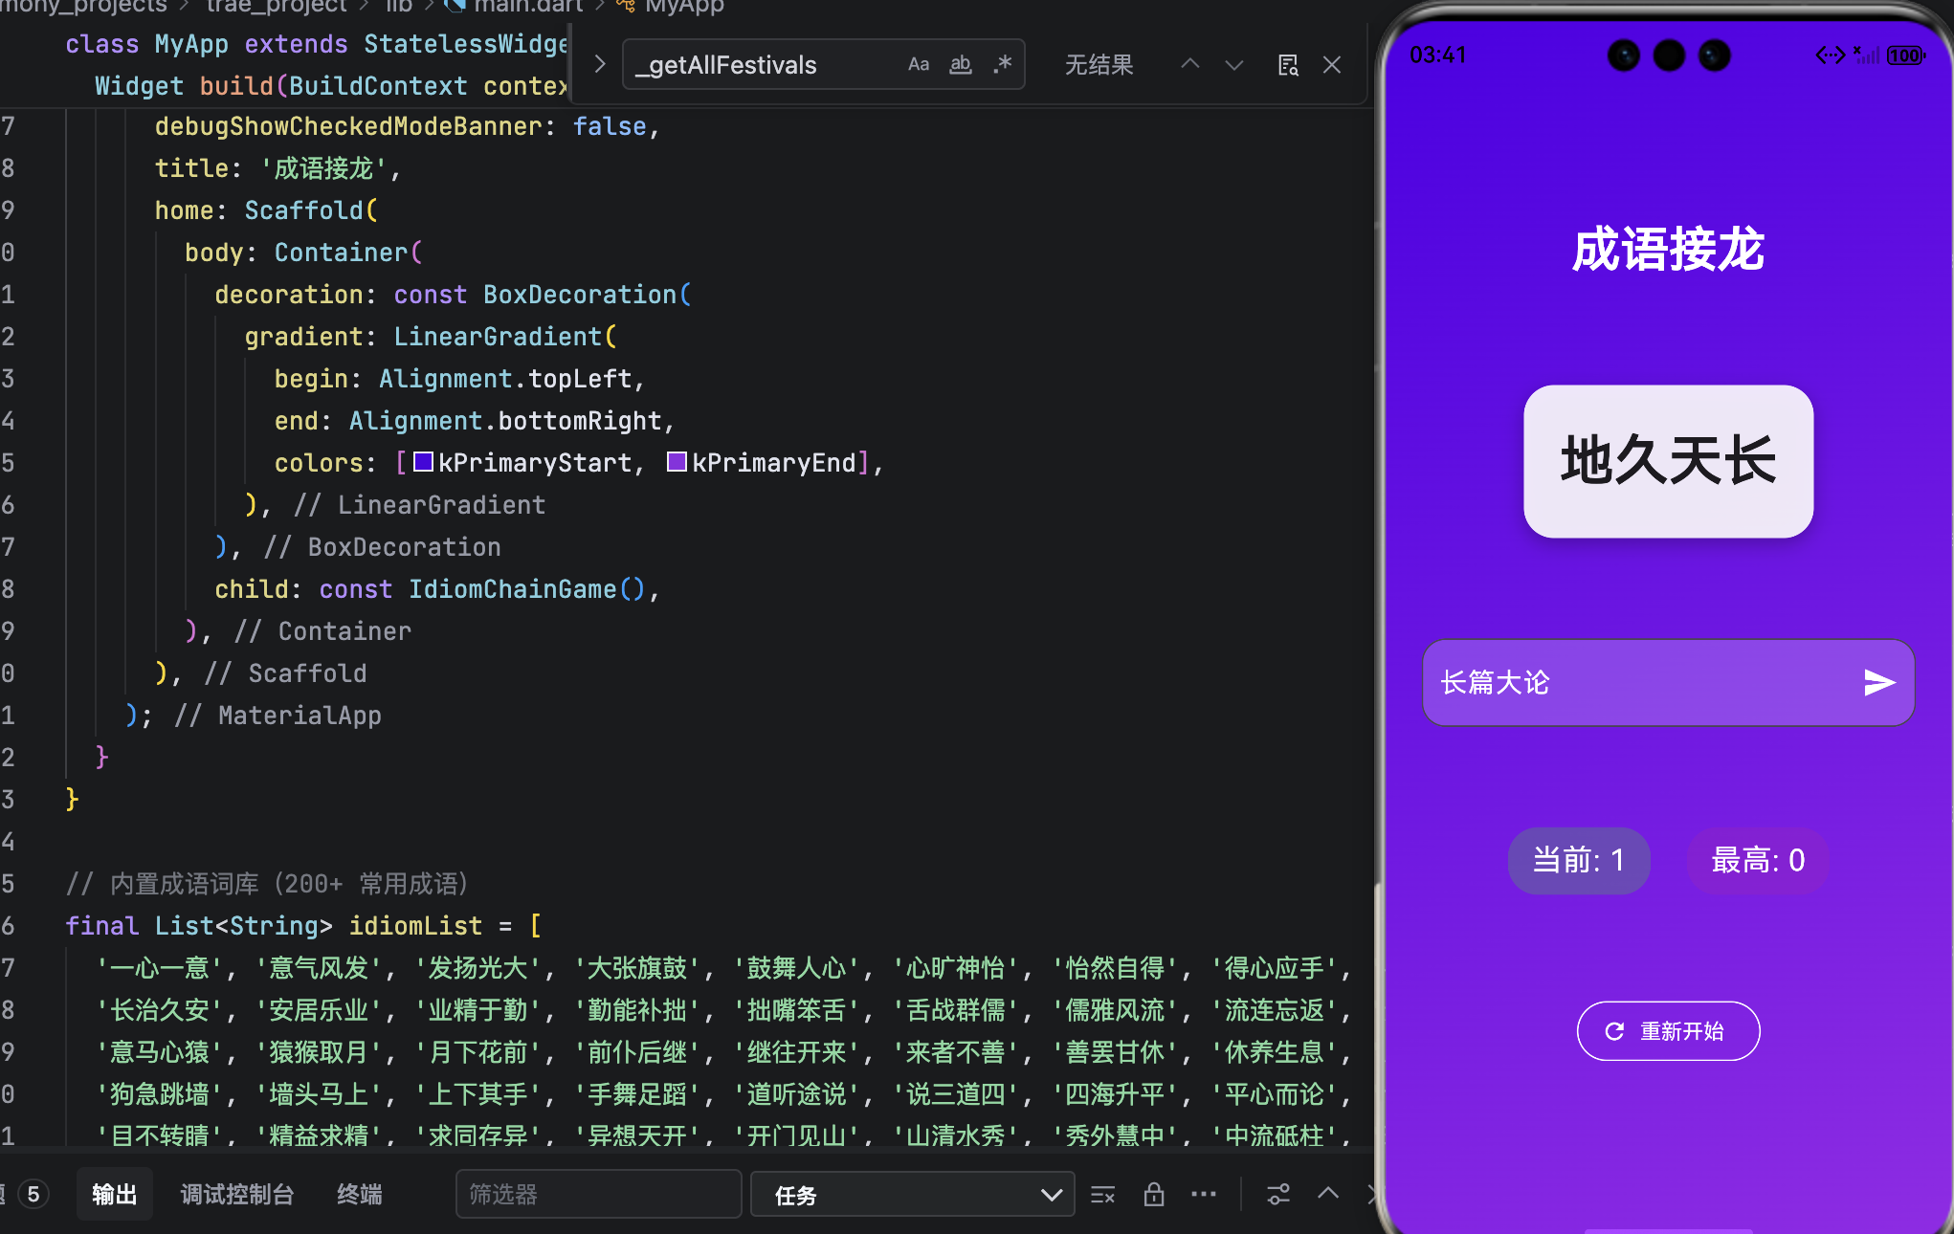Click the kPrimaryStart color swatch
The width and height of the screenshot is (1954, 1234).
point(423,463)
